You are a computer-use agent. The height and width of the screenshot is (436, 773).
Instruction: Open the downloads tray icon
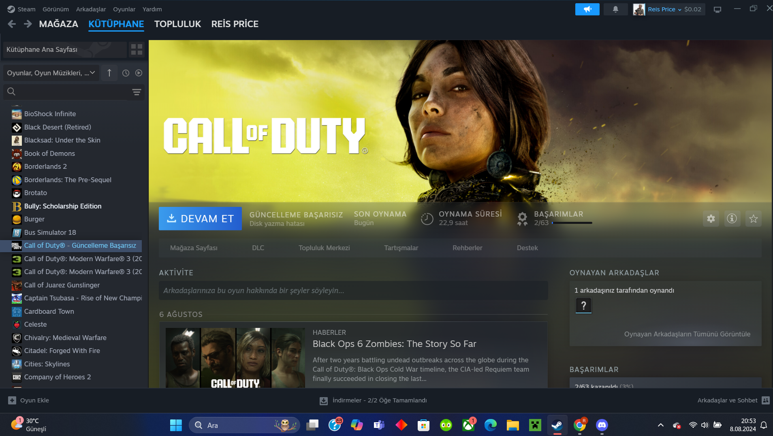pyautogui.click(x=323, y=400)
